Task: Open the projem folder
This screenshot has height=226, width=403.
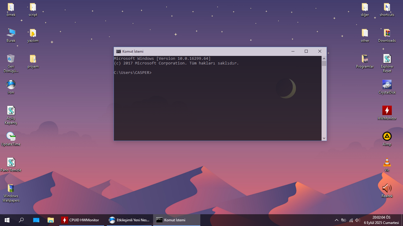Action: 33,59
